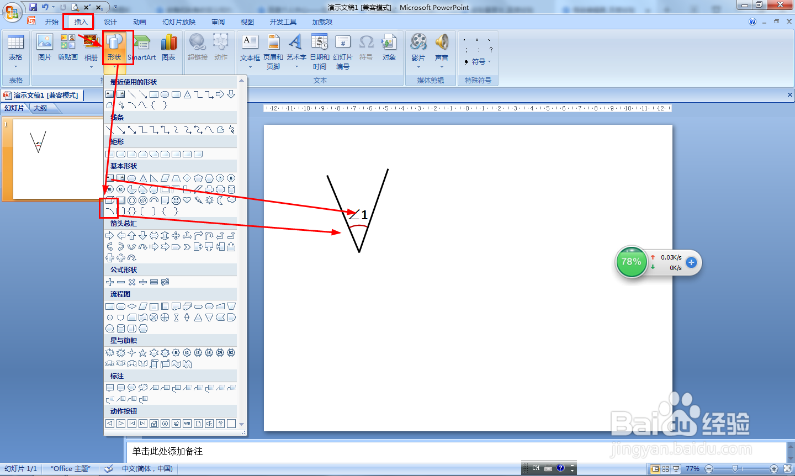Select the multiply equation shape
This screenshot has width=795, height=476.
[x=132, y=282]
